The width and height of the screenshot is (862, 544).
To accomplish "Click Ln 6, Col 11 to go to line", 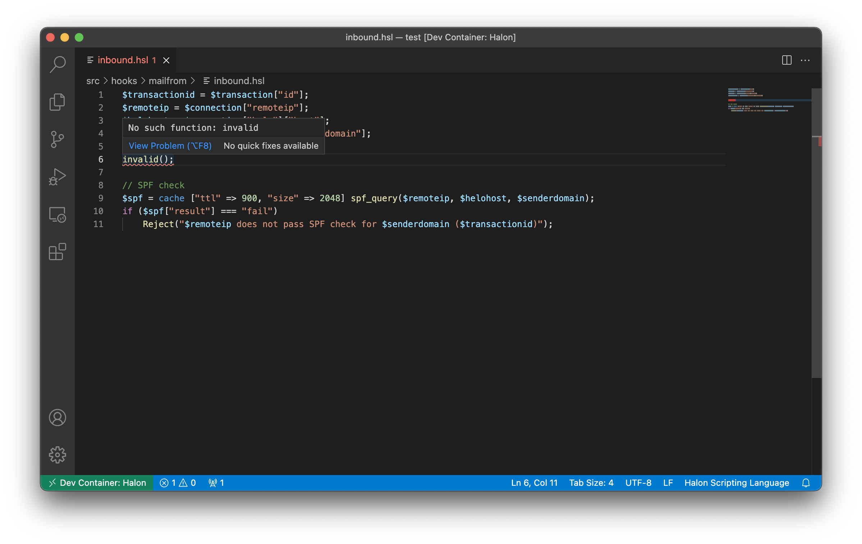I will (534, 483).
